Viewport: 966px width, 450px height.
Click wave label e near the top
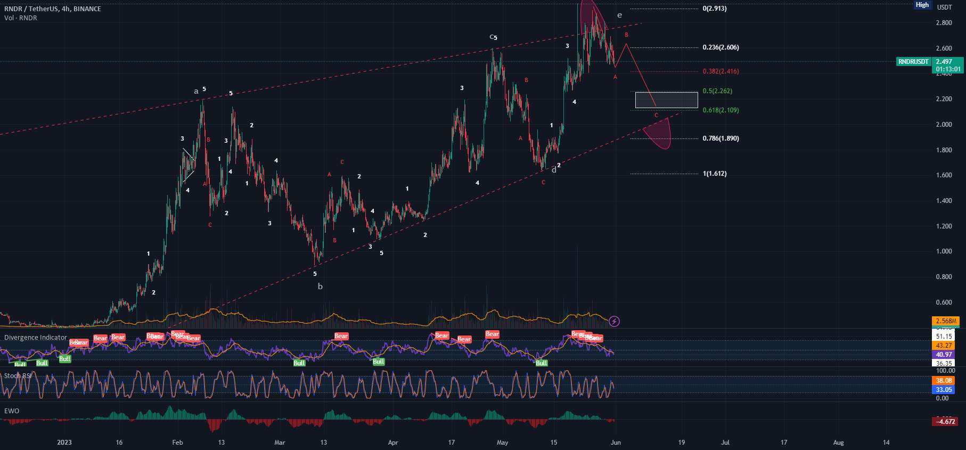619,15
